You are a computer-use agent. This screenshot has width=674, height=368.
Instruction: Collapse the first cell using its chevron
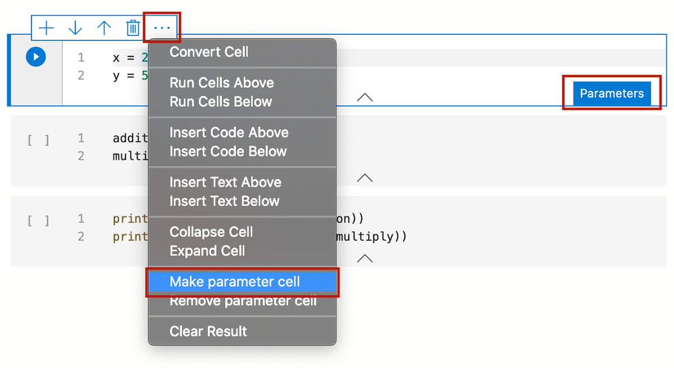pyautogui.click(x=365, y=96)
